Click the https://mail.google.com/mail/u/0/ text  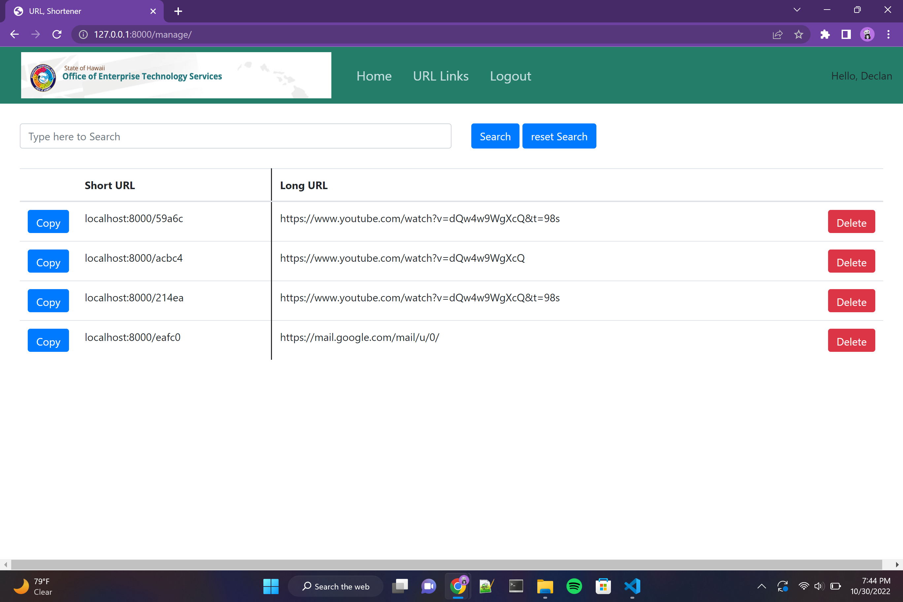[x=359, y=337]
